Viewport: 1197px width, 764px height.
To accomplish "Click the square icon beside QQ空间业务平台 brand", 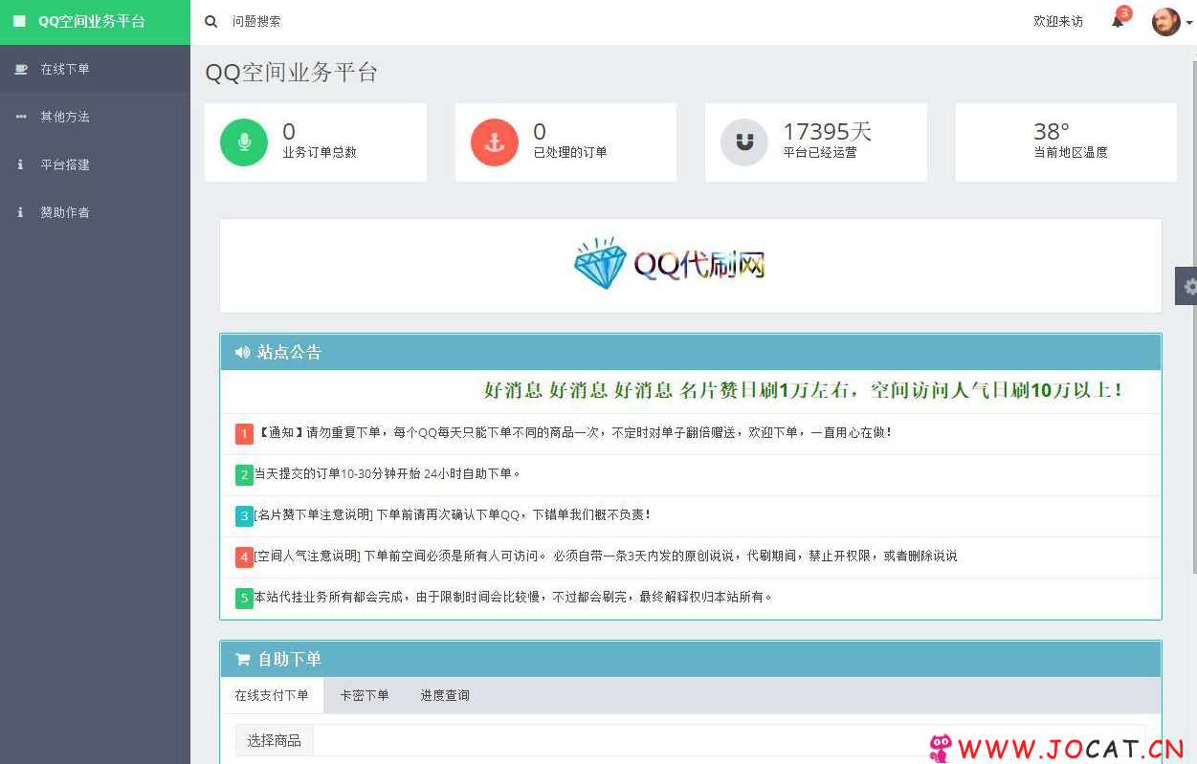I will click(19, 21).
